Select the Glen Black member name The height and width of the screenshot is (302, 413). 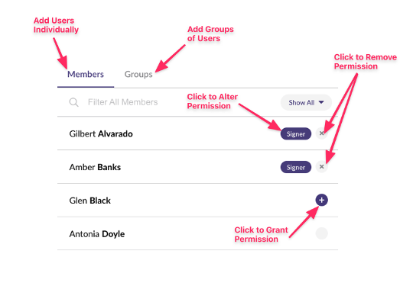point(89,201)
